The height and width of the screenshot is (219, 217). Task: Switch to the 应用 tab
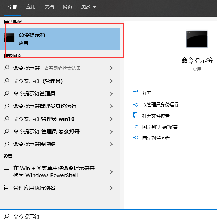pyautogui.click(x=31, y=7)
